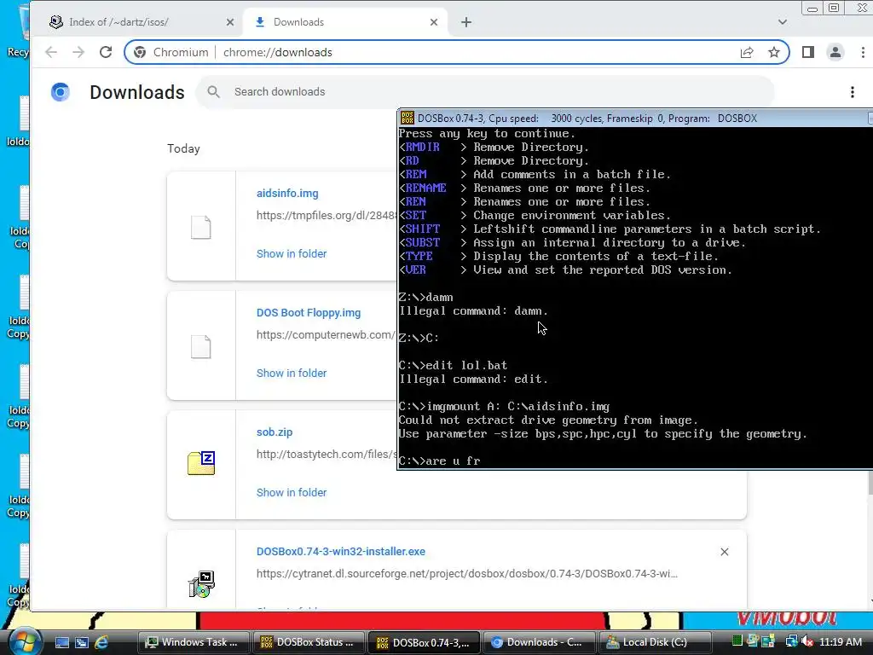
Task: Open aidsinfo.img file link
Action: (x=287, y=194)
